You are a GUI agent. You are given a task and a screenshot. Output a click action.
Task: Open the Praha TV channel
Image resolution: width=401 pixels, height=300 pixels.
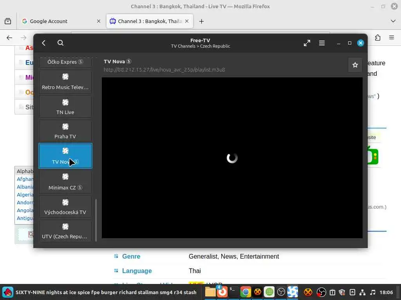pyautogui.click(x=65, y=131)
